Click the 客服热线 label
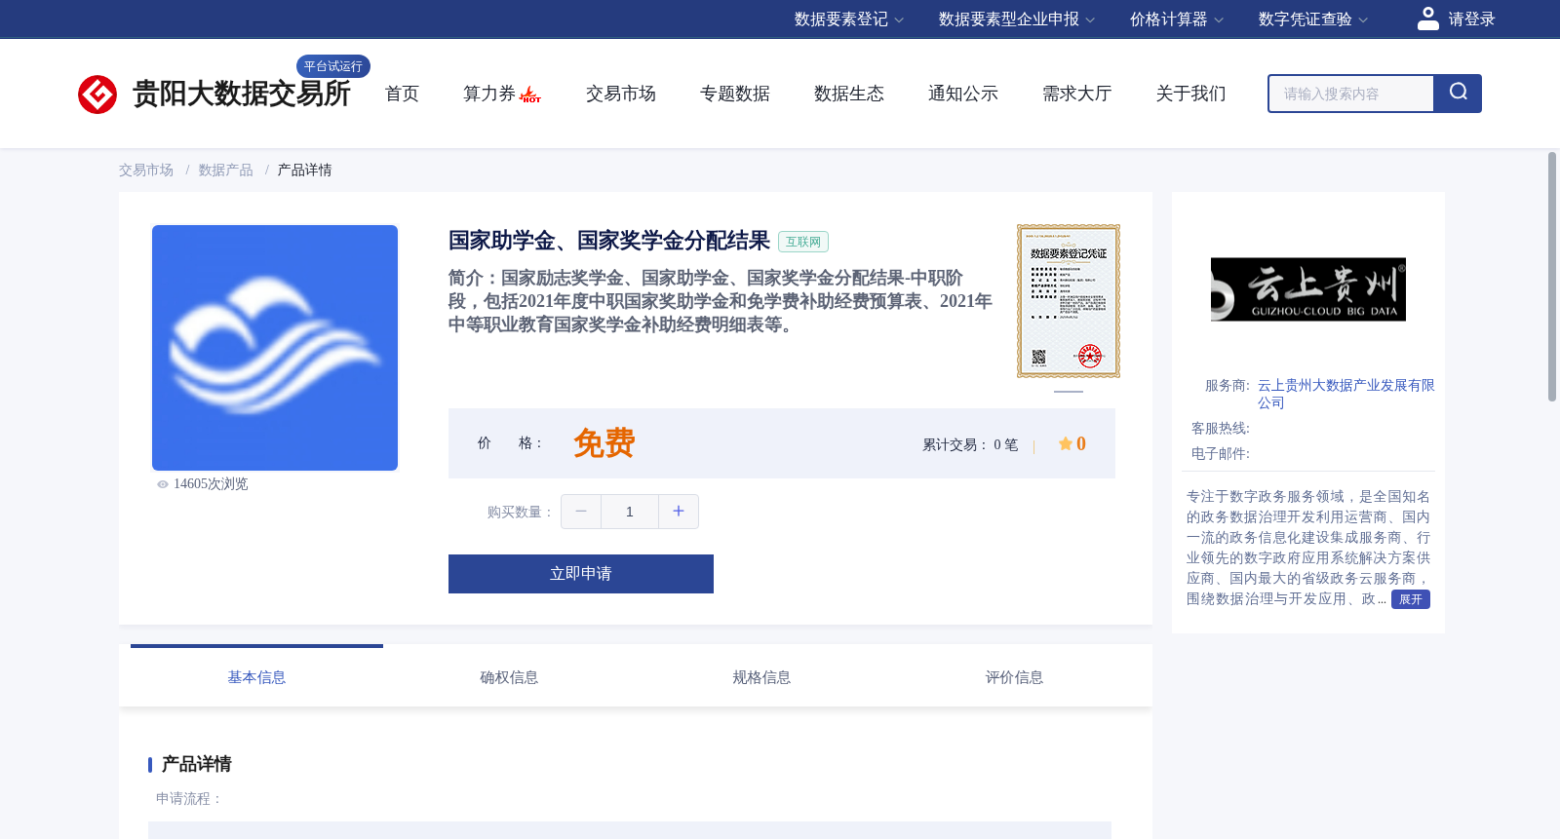 pos(1221,429)
